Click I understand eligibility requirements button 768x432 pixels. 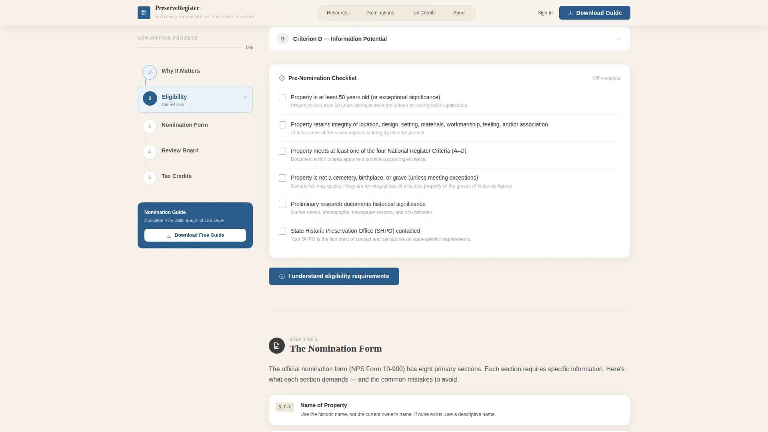(x=334, y=276)
